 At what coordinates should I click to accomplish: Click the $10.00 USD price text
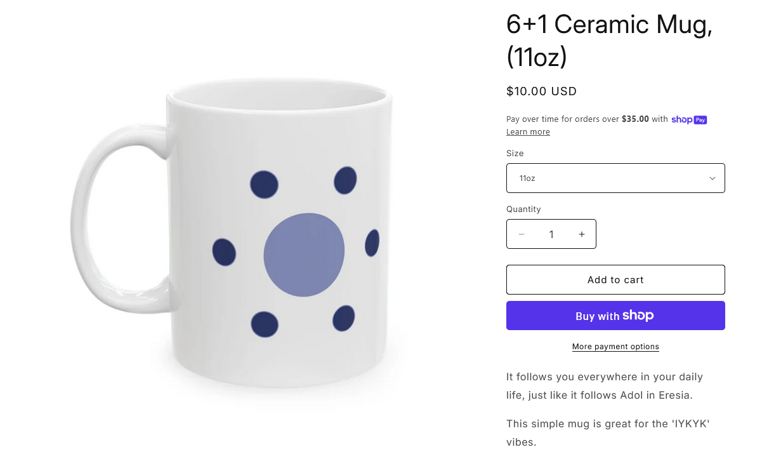(x=541, y=91)
